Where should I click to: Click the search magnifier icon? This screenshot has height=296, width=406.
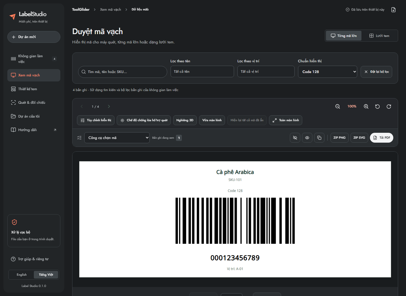tap(84, 72)
